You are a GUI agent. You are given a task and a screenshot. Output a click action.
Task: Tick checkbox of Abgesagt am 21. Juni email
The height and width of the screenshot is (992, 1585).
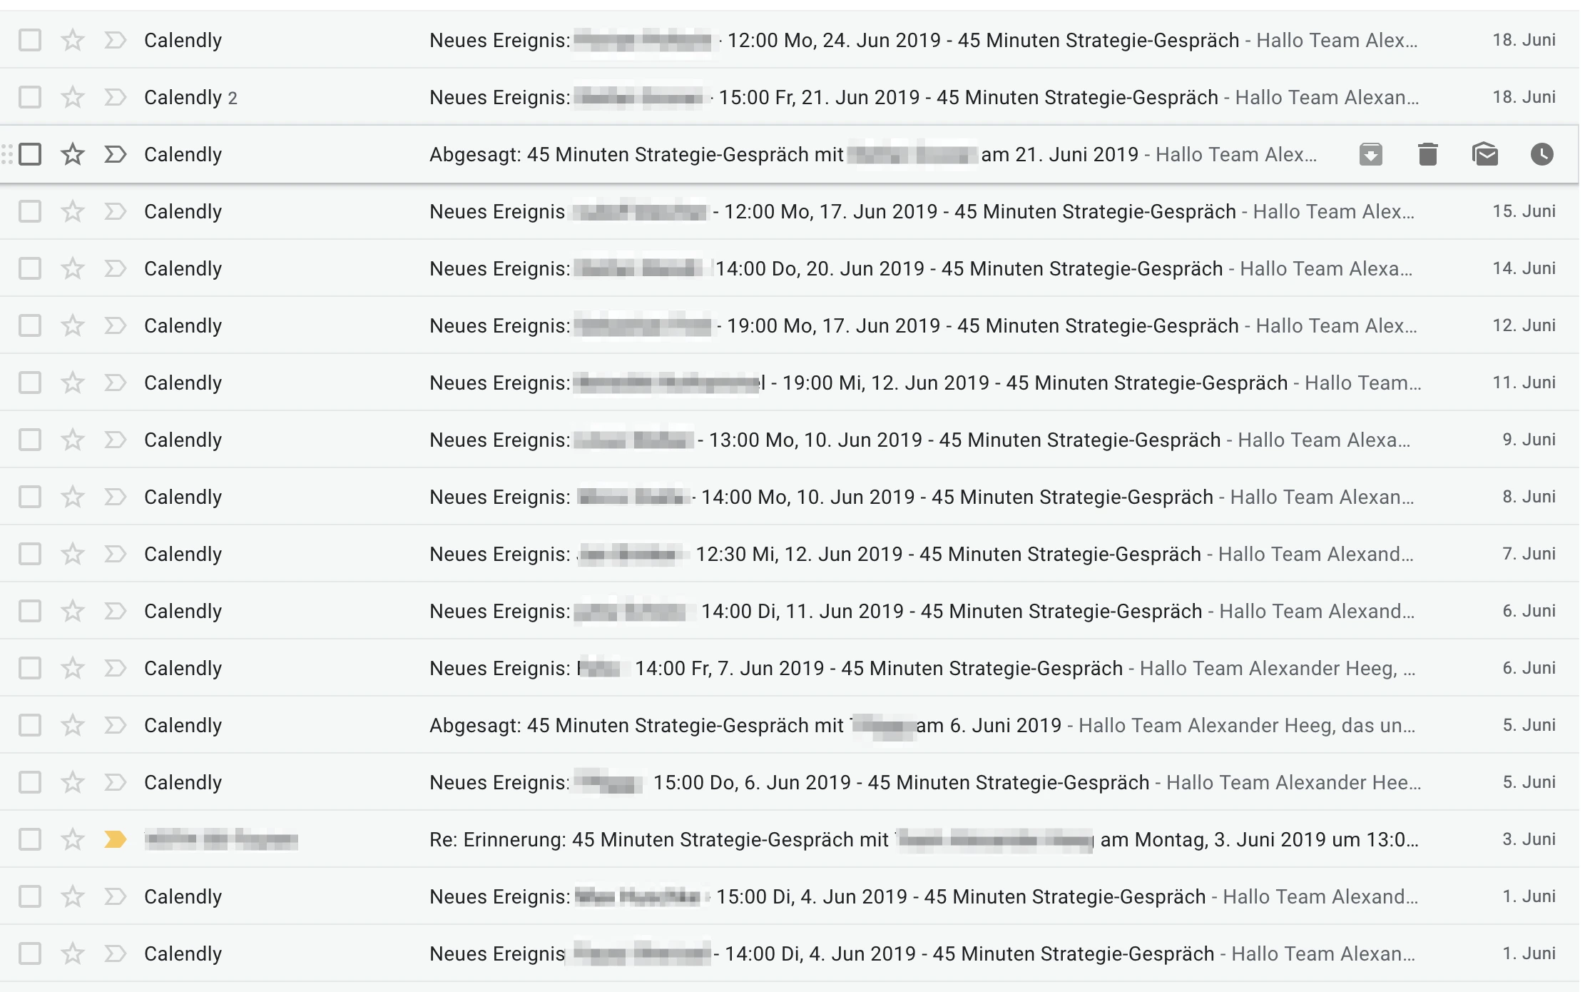tap(30, 154)
